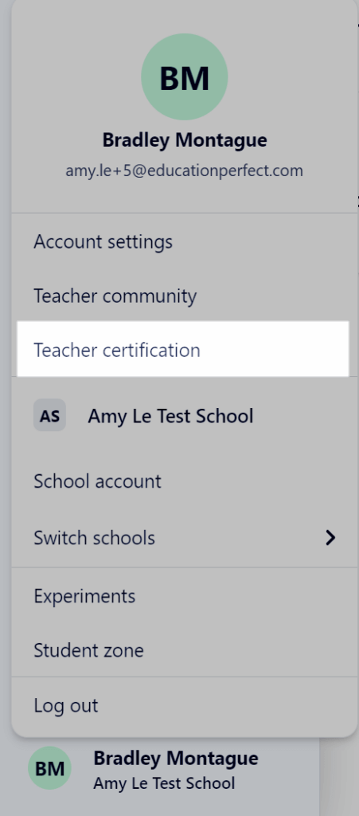359x816 pixels.
Task: Click Bradley Montague in the bottom profile bar
Action: pyautogui.click(x=176, y=759)
